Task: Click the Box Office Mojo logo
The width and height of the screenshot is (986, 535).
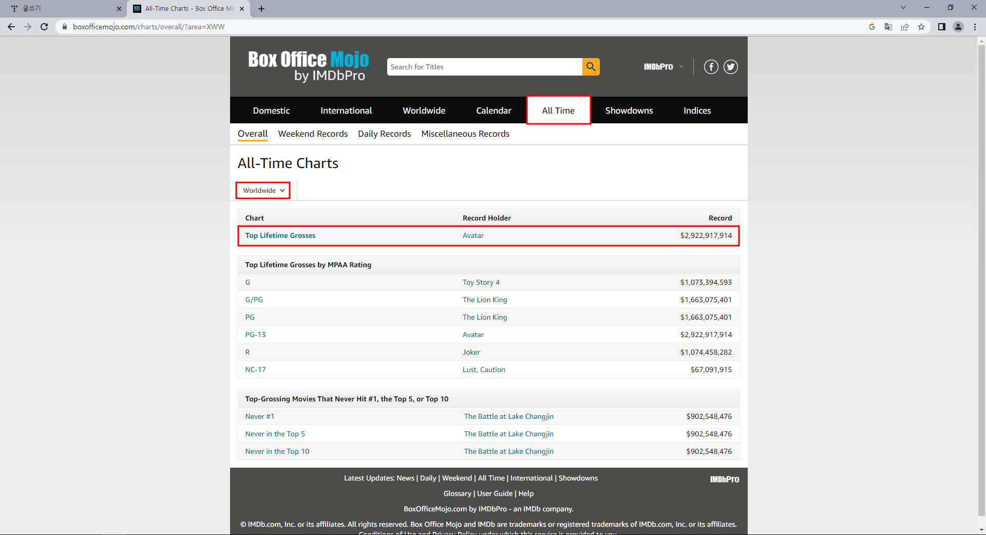Action: [308, 66]
